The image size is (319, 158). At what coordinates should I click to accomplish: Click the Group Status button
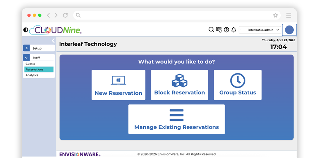pos(238,85)
